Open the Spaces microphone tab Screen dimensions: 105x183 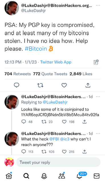coord(44,176)
